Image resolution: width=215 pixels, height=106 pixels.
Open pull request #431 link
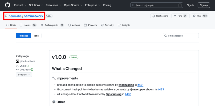140,85
